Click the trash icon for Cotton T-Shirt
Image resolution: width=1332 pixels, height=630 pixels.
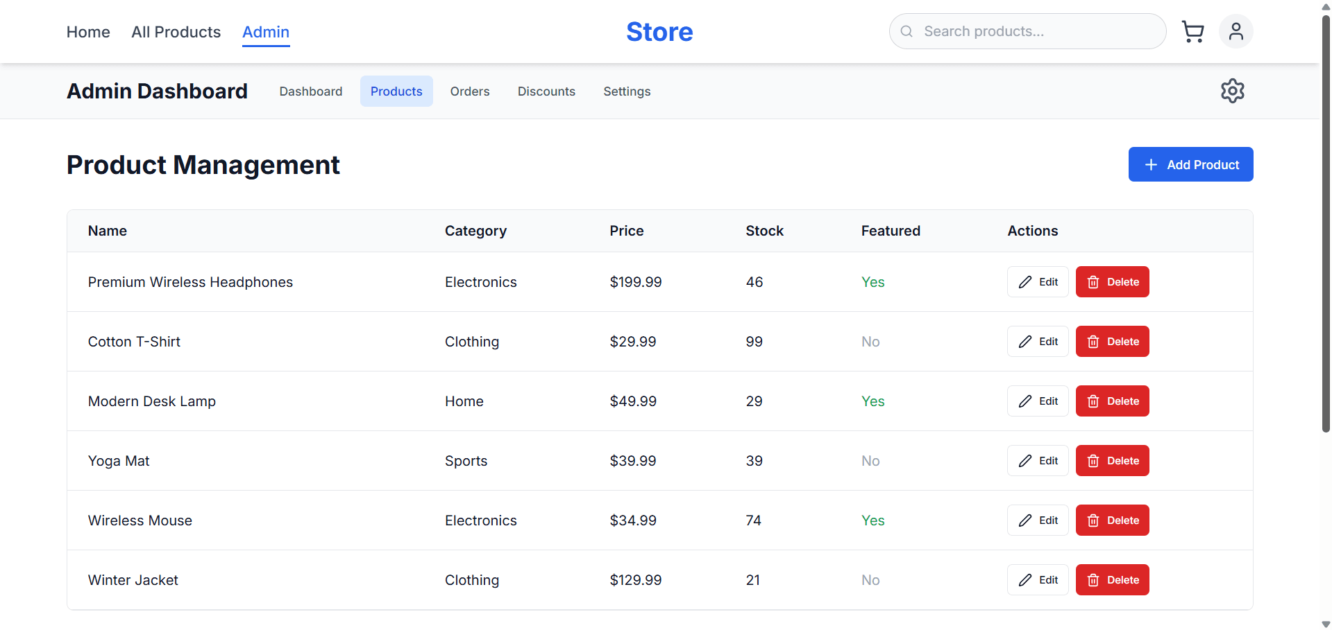pos(1094,341)
